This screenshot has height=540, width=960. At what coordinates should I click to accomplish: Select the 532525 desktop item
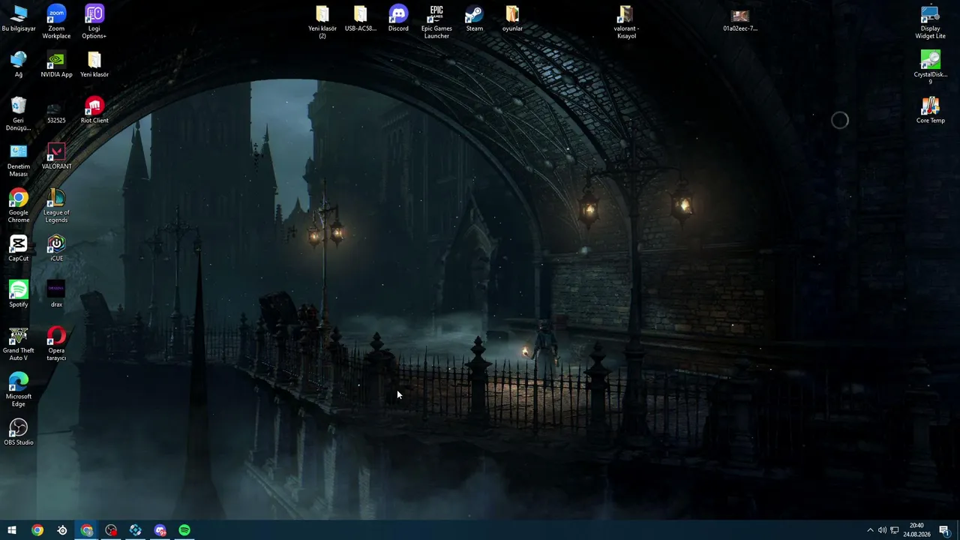point(56,110)
